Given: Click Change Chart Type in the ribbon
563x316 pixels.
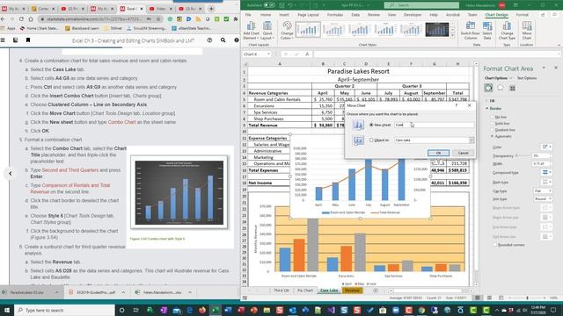Looking at the screenshot, I should coord(507,31).
